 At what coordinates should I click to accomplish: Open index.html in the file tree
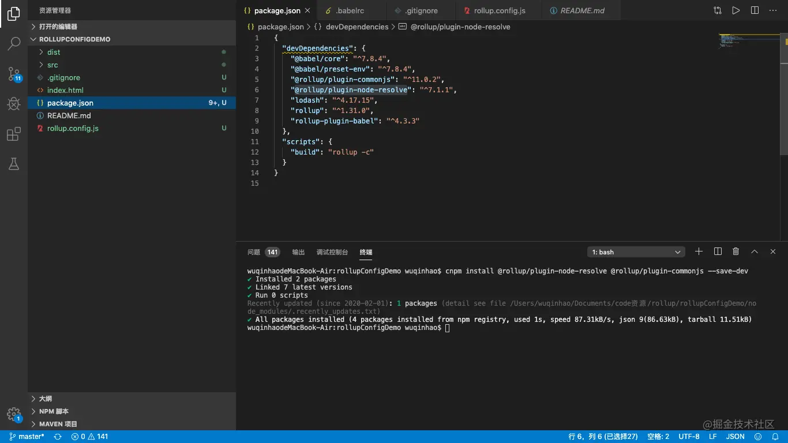[x=132, y=90]
